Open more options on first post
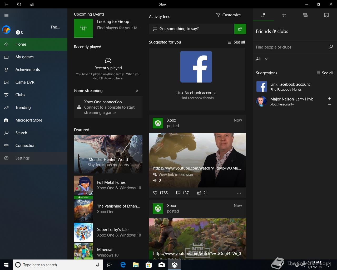Screen dimensions: 337x270 pyautogui.click(x=239, y=193)
